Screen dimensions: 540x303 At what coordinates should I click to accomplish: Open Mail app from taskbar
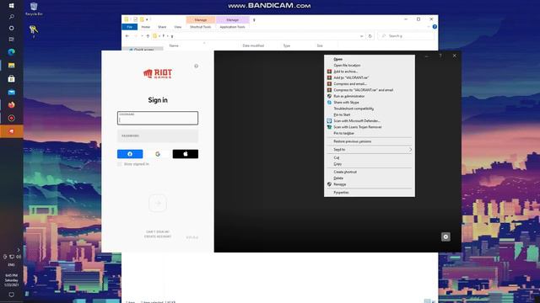pos(11,92)
